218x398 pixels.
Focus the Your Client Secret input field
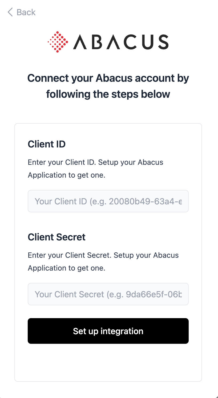click(108, 294)
